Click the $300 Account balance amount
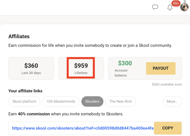Image resolution: width=190 pixels, height=136 pixels. (x=125, y=63)
